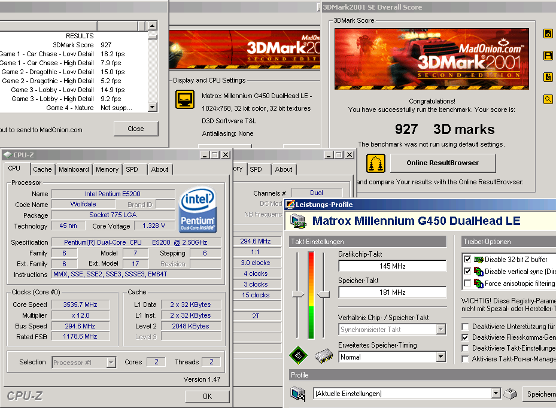The height and width of the screenshot is (408, 556).
Task: Click the Speicher-Takt slider handle
Action: click(x=323, y=294)
